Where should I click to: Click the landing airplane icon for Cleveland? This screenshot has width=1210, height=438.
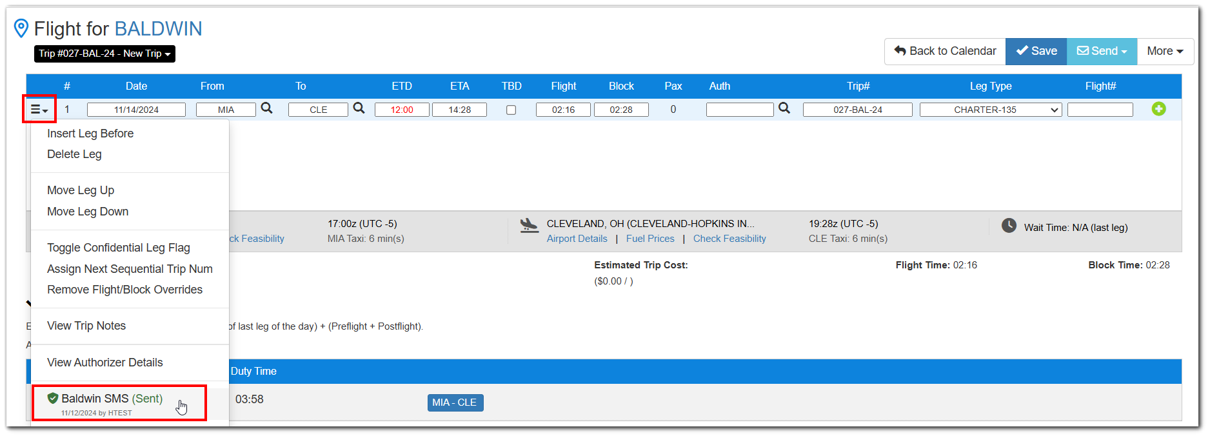tap(530, 225)
